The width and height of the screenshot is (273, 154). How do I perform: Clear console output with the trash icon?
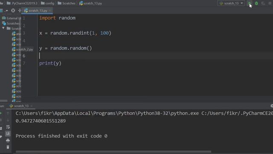(x=8, y=147)
